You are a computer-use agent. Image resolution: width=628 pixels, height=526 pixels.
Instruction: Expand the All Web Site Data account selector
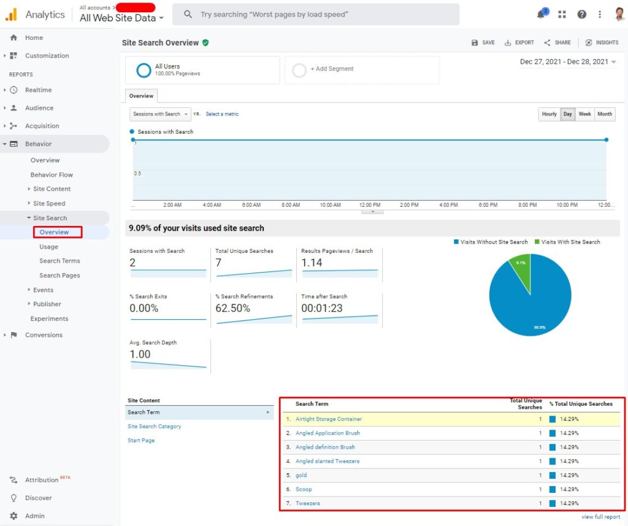click(x=117, y=18)
